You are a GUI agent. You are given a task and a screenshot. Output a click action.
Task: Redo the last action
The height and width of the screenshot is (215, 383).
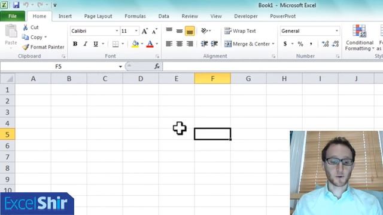pyautogui.click(x=40, y=5)
